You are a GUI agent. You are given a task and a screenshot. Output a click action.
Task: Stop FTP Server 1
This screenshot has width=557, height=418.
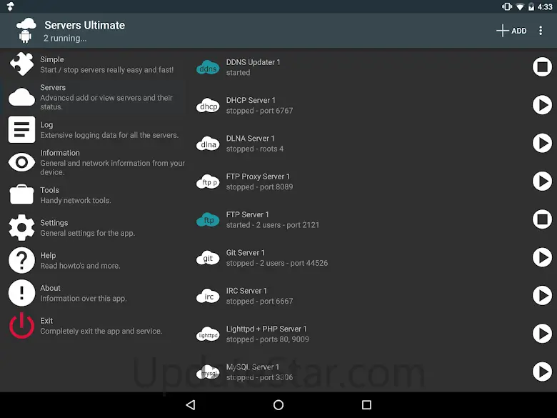[542, 219]
